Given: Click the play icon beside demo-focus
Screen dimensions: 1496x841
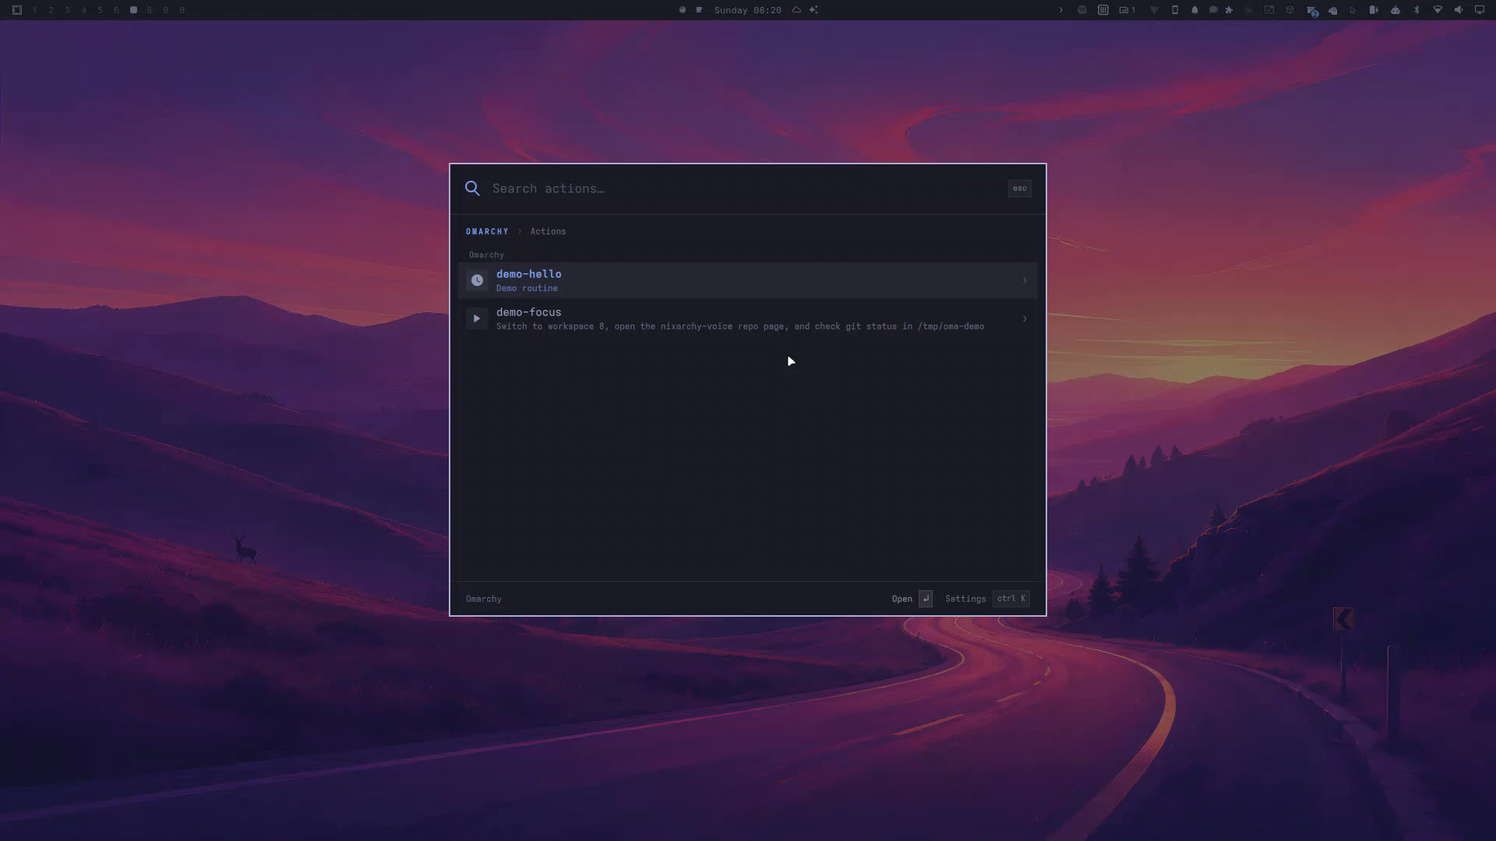Looking at the screenshot, I should click(x=477, y=318).
